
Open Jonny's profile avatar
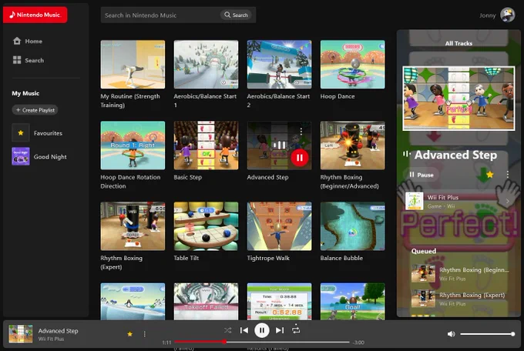pos(507,15)
